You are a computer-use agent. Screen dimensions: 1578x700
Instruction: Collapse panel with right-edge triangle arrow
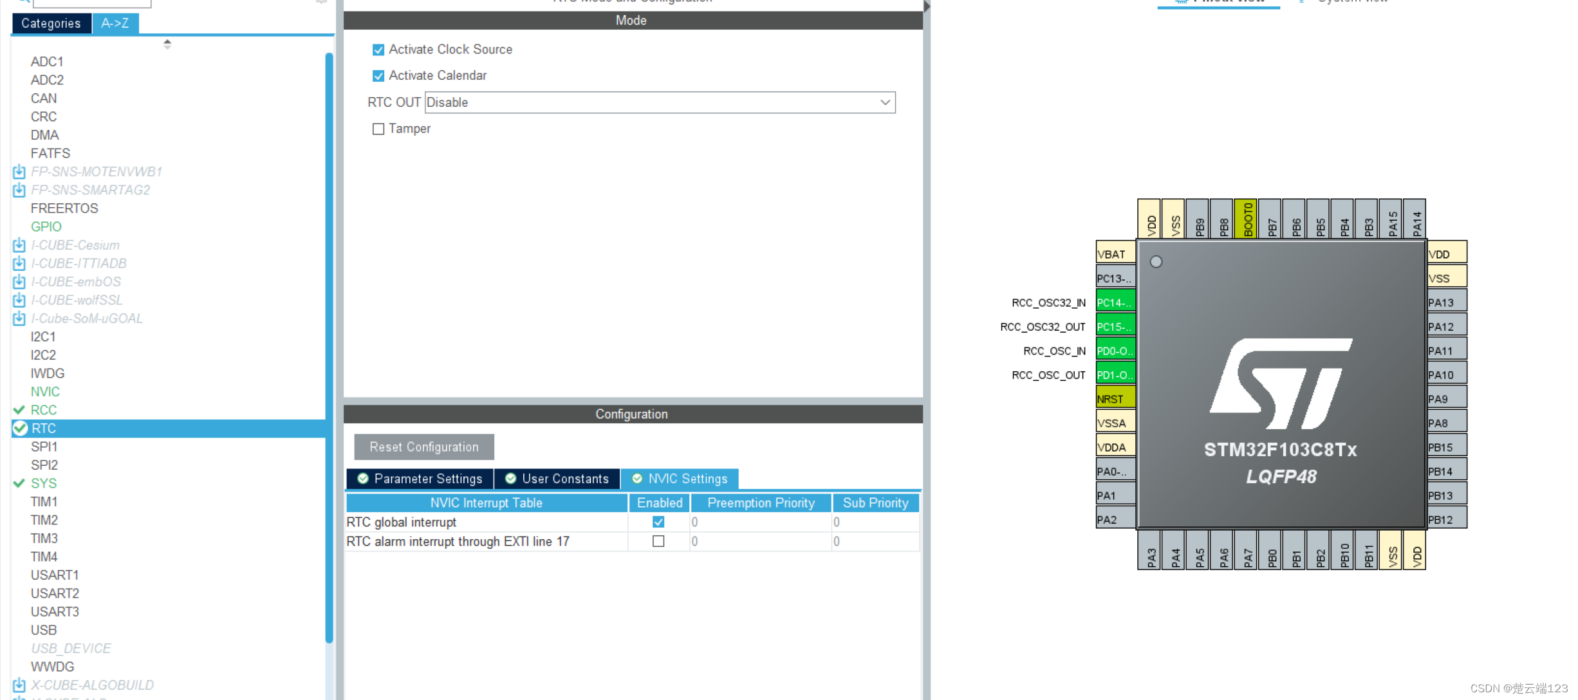pos(927,6)
